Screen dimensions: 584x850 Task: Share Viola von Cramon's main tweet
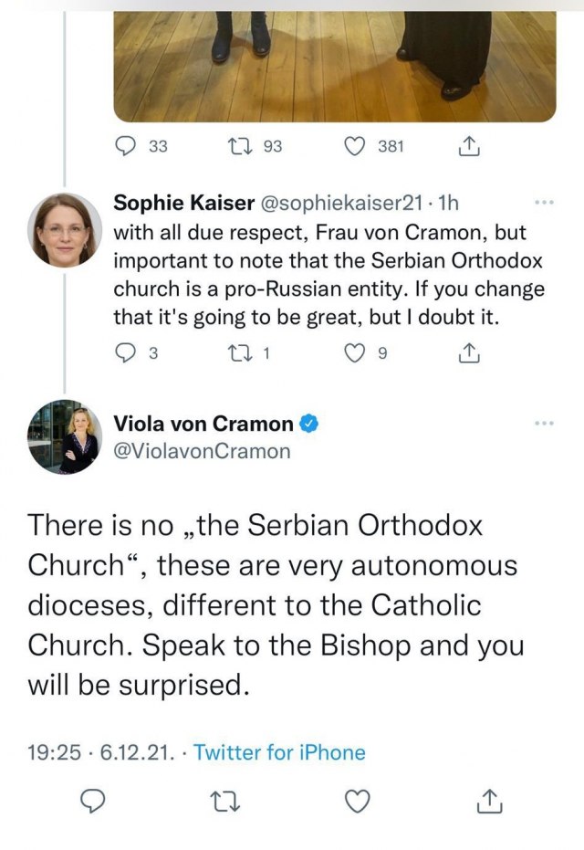pyautogui.click(x=490, y=801)
